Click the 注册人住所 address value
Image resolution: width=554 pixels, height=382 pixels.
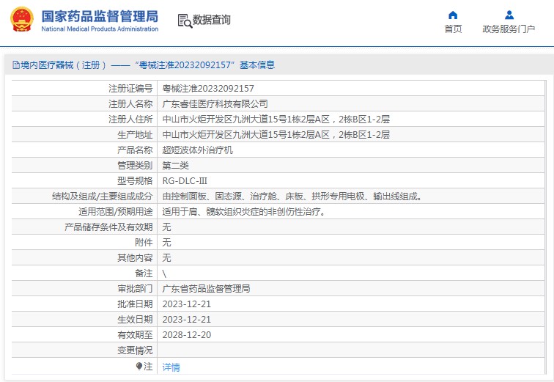[276, 119]
